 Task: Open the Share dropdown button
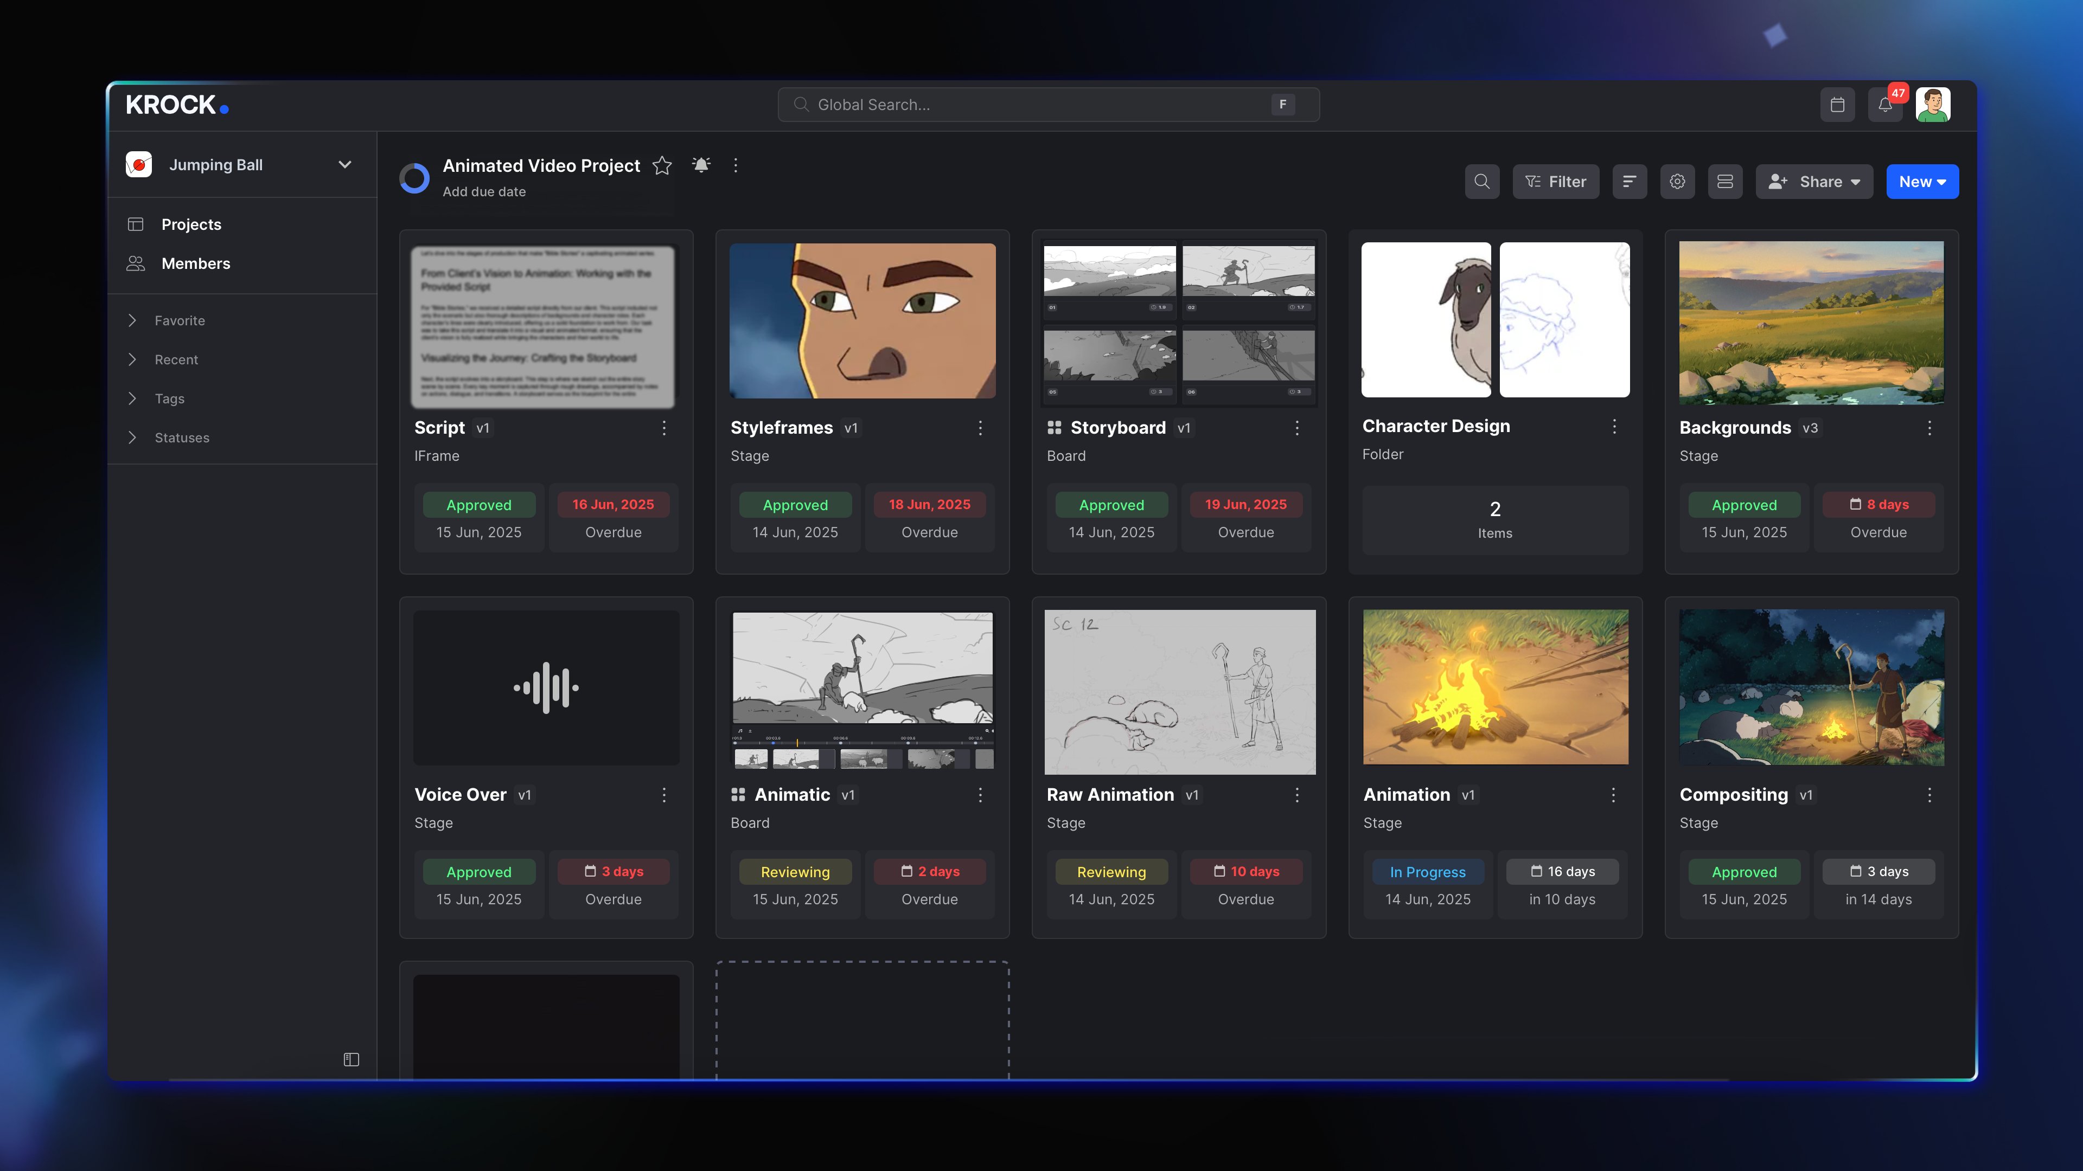(1814, 182)
